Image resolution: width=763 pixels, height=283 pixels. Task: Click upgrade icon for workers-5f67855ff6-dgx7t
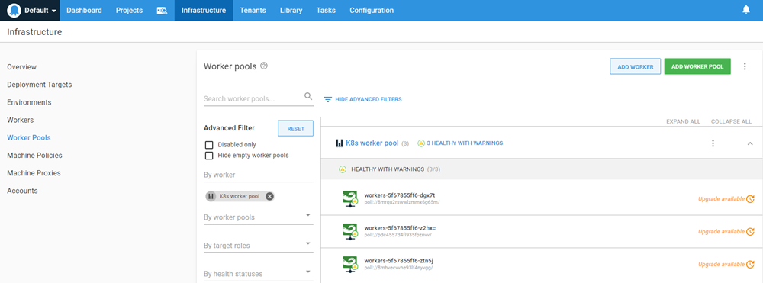pyautogui.click(x=750, y=198)
